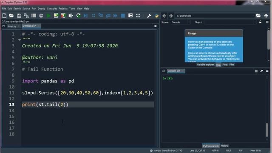Viewport: 272px width, 153px height.
Task: Browse for a working directory
Action: point(258,16)
